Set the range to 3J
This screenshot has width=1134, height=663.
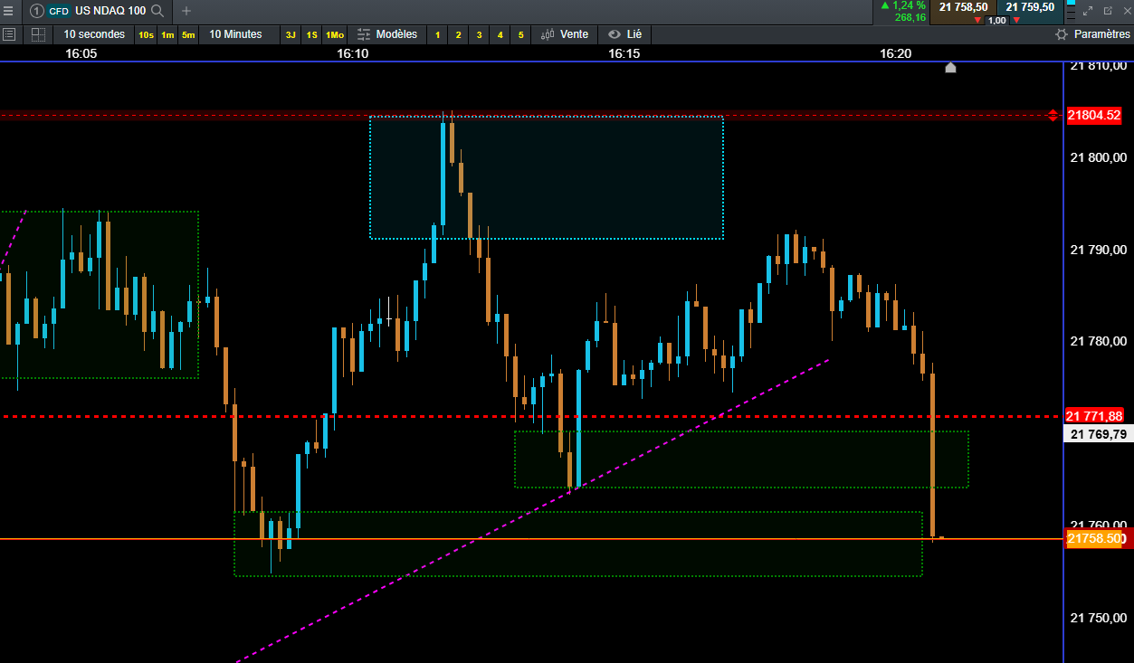291,34
